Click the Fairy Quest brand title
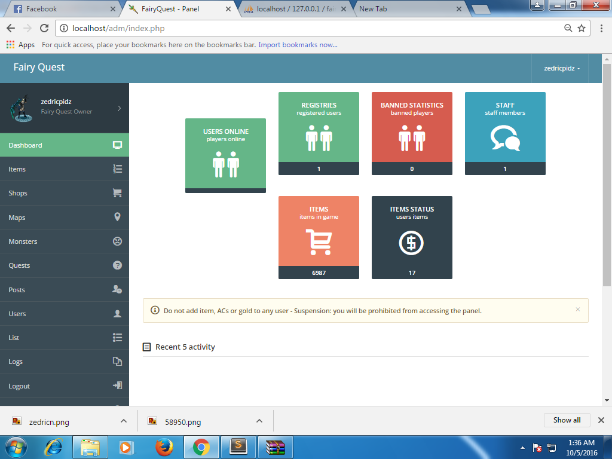Image resolution: width=612 pixels, height=459 pixels. click(x=39, y=67)
